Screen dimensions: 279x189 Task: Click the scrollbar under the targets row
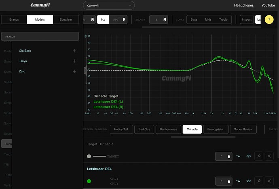click(203, 137)
